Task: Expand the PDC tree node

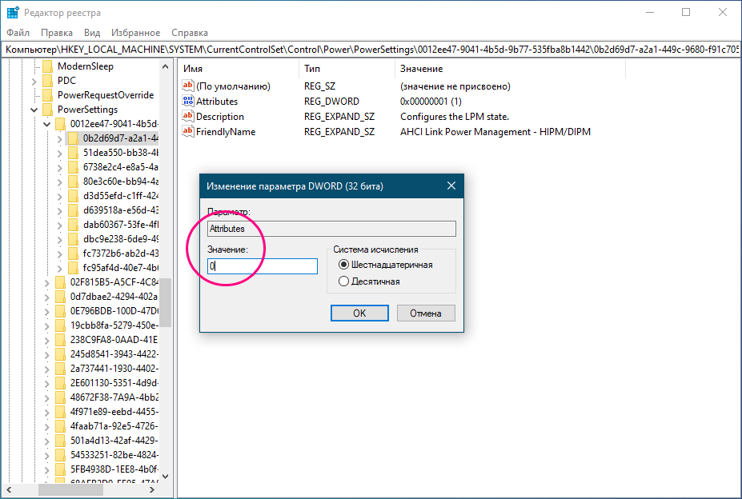Action: [34, 81]
